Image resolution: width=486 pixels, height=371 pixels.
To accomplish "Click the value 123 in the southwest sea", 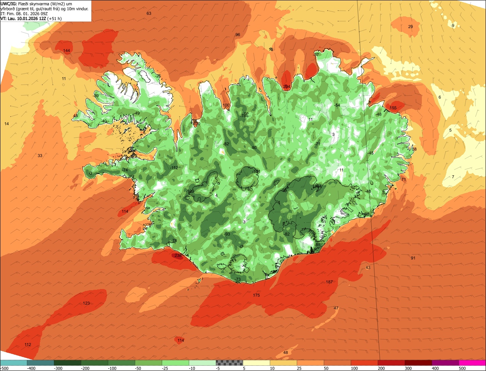I will 86,303.
